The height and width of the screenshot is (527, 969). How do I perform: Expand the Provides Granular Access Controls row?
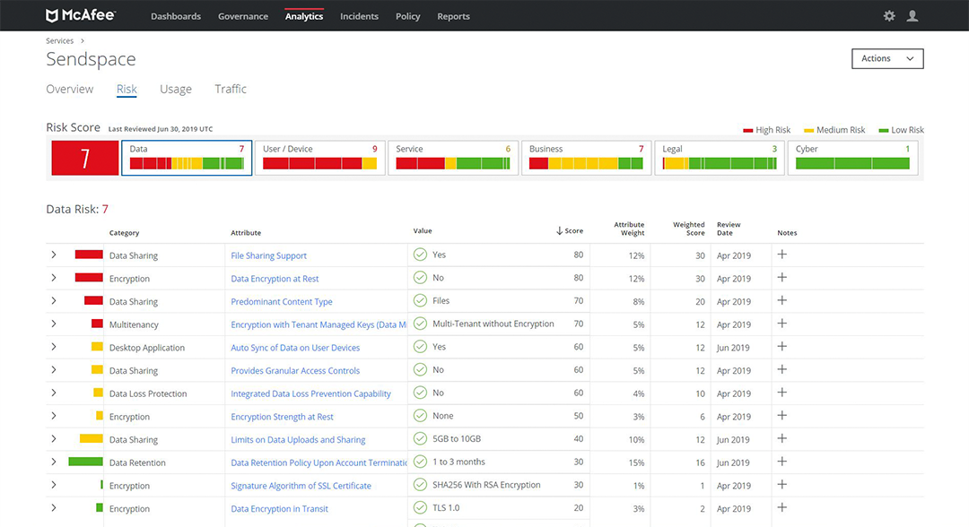point(54,369)
